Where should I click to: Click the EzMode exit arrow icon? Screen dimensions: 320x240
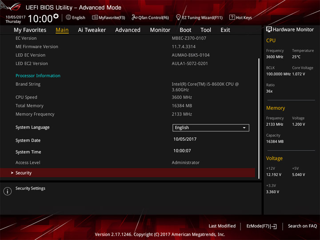coord(274,226)
